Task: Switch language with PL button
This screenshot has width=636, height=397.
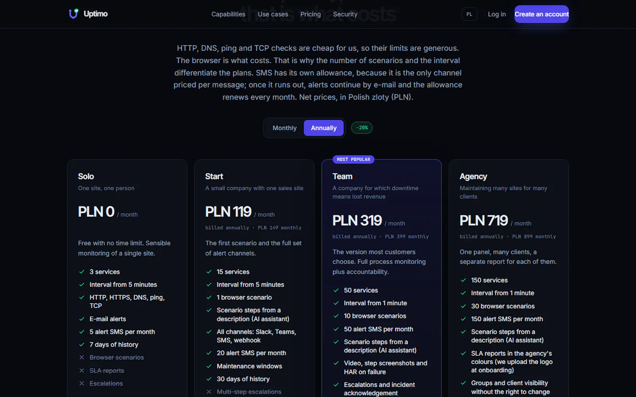Action: click(469, 14)
